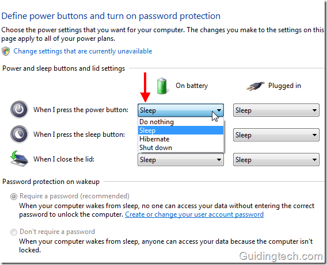The image size is (327, 265).
Task: Choose Shut down from the dropdown list
Action: click(181, 148)
